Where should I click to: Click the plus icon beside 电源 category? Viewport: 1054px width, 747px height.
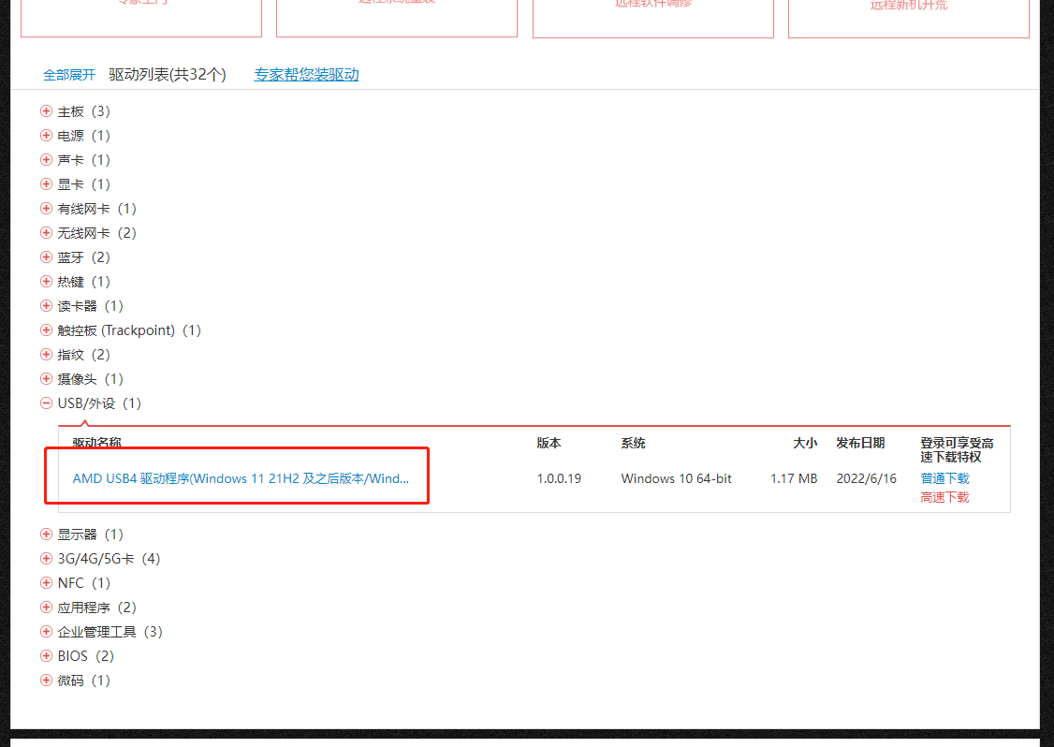[46, 135]
